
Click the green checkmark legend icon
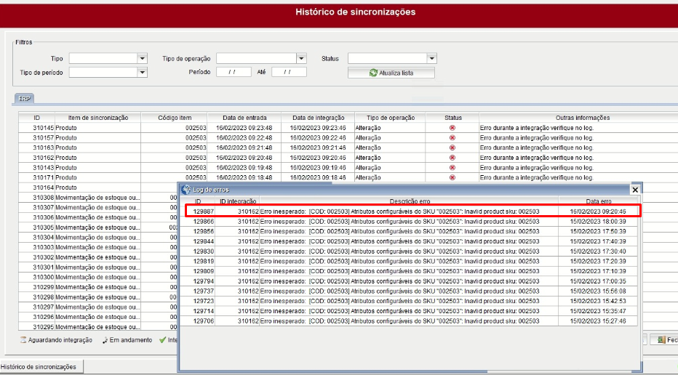pos(162,340)
